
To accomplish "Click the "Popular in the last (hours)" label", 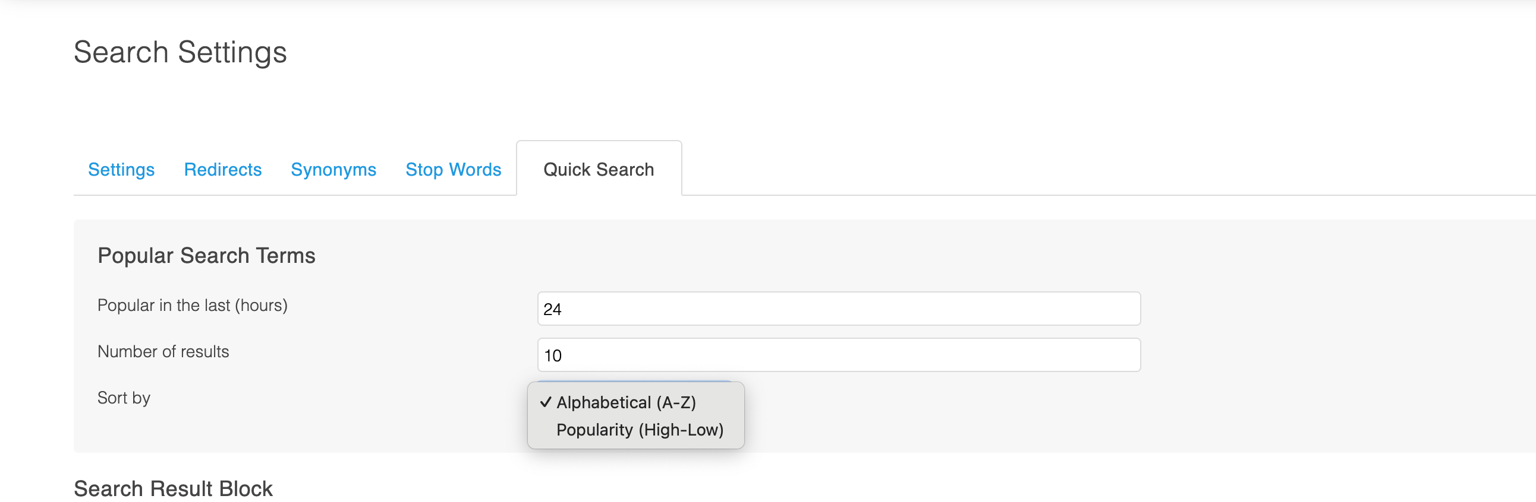I will pyautogui.click(x=192, y=306).
